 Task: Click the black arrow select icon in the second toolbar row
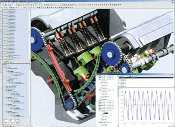pyautogui.click(x=37, y=7)
